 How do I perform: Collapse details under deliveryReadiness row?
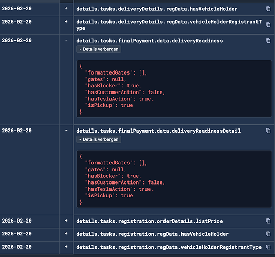99,49
